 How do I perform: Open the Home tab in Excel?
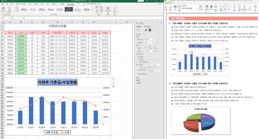(x=7, y=4)
